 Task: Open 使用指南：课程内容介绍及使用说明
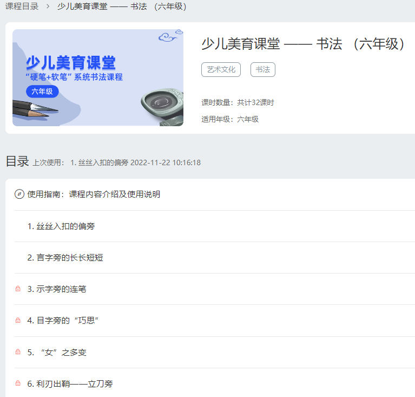(x=94, y=194)
